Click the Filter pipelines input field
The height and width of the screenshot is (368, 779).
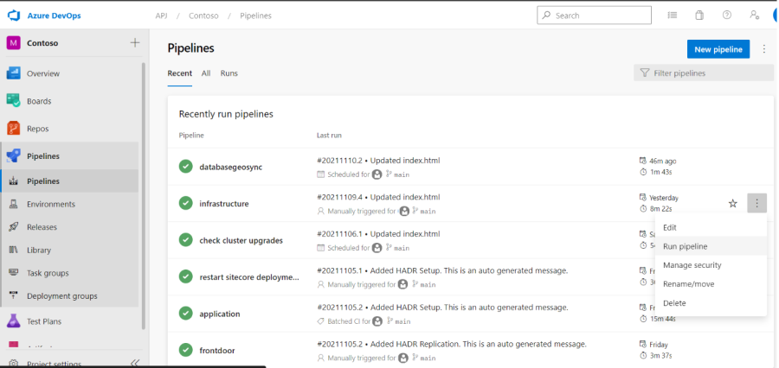705,73
